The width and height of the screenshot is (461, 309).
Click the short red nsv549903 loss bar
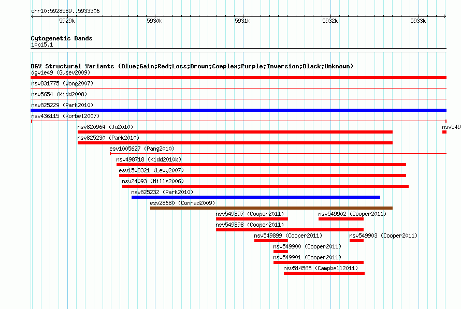coord(357,241)
